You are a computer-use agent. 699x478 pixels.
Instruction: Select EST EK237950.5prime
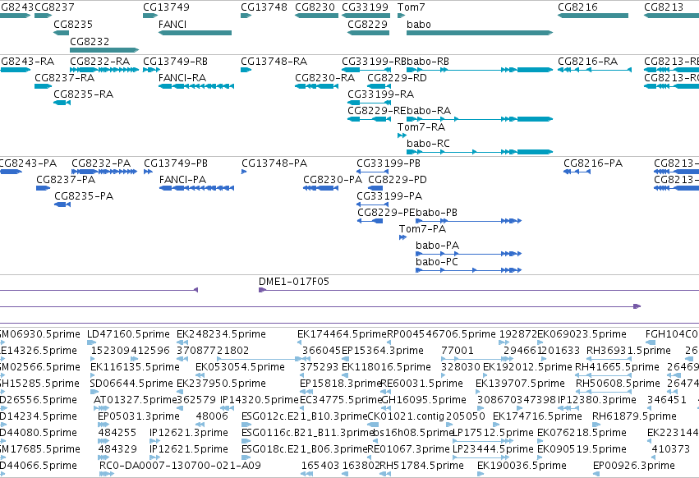[x=221, y=384]
